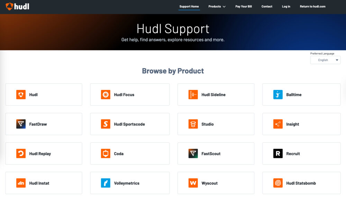Click the Balltime volleyball icon
Viewport: 346px width, 201px height.
coord(278,94)
